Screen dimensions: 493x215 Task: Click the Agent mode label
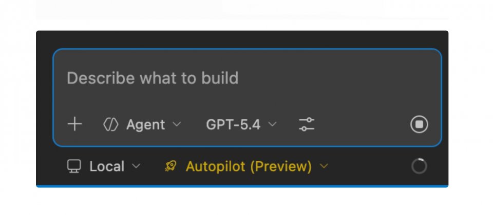145,124
